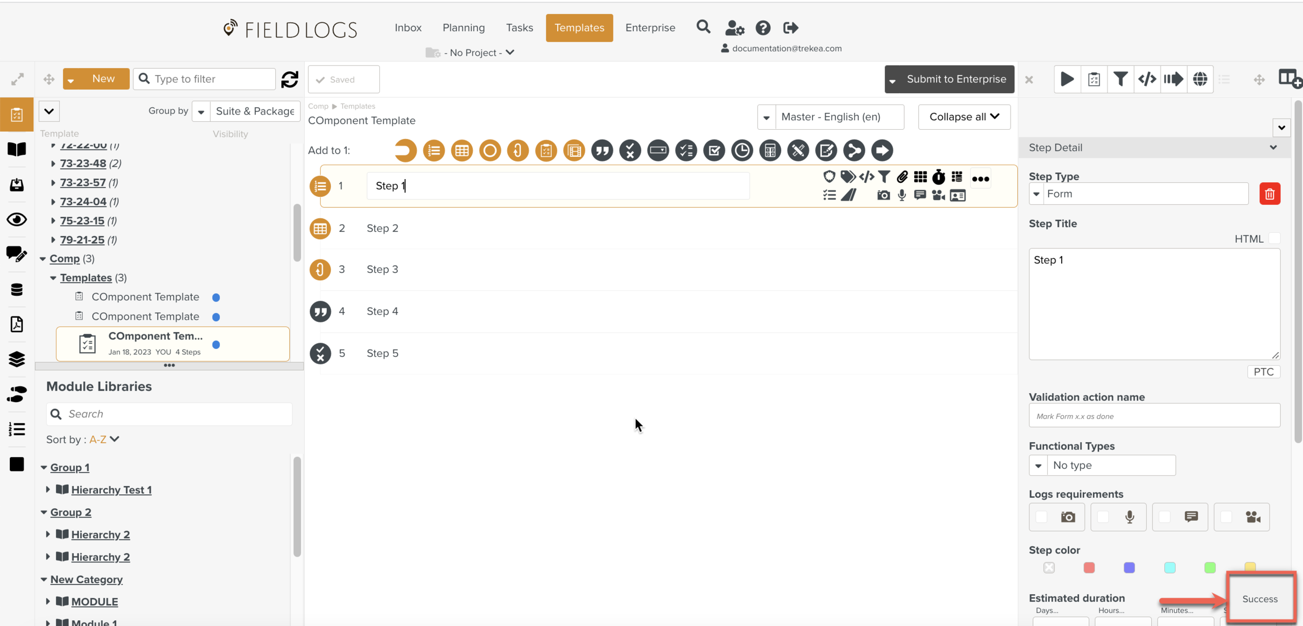Add a pencil-ruler step from the Add to toolbar
Viewport: 1303px width, 626px height.
point(798,151)
